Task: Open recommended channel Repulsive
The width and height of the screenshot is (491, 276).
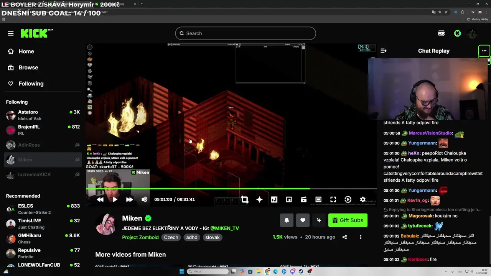Action: pos(43,253)
